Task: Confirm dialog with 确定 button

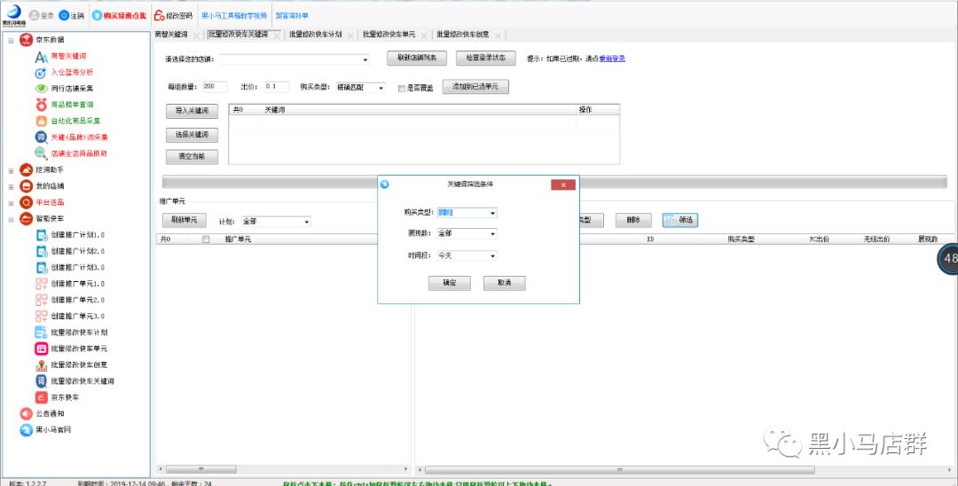Action: (x=449, y=283)
